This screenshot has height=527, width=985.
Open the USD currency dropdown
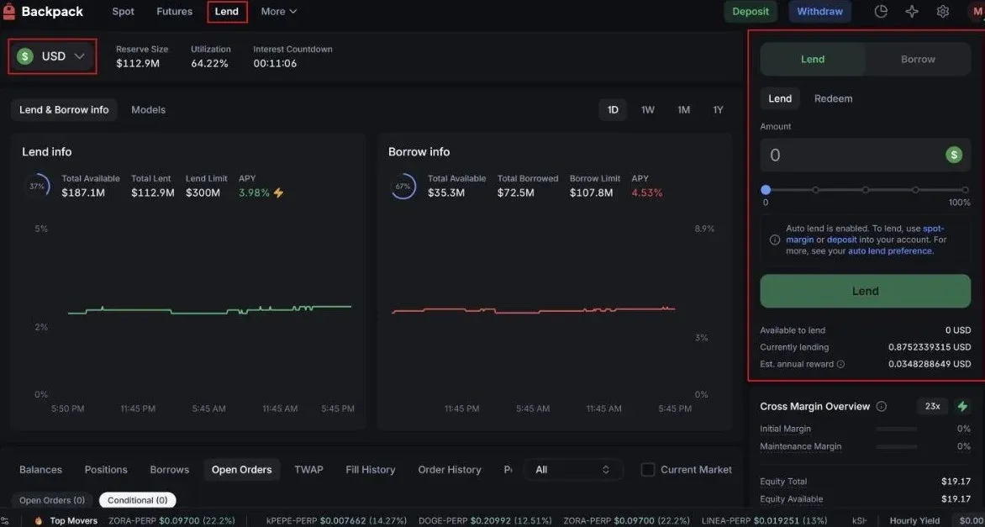click(x=52, y=55)
